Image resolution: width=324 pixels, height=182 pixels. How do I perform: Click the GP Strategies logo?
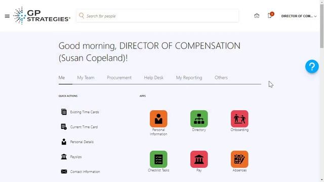click(x=42, y=16)
